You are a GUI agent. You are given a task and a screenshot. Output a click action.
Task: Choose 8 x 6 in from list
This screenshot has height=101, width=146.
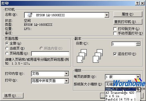pyautogui.click(x=121, y=96)
